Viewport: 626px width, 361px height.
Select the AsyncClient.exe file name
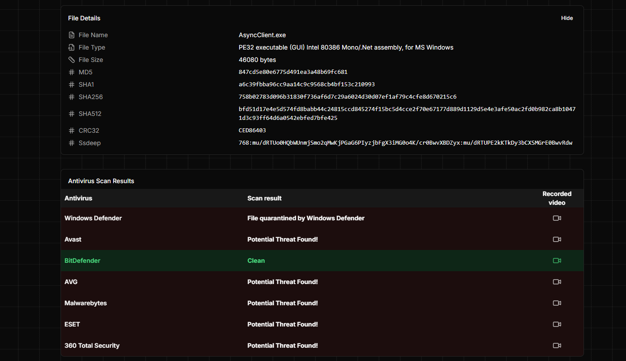click(x=262, y=35)
